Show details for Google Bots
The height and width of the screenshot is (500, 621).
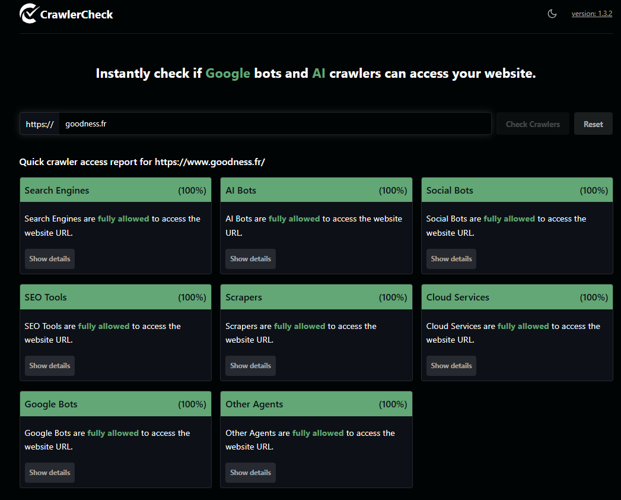click(x=49, y=472)
